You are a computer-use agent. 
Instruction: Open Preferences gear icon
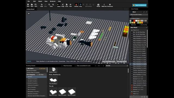tap(110, 5)
